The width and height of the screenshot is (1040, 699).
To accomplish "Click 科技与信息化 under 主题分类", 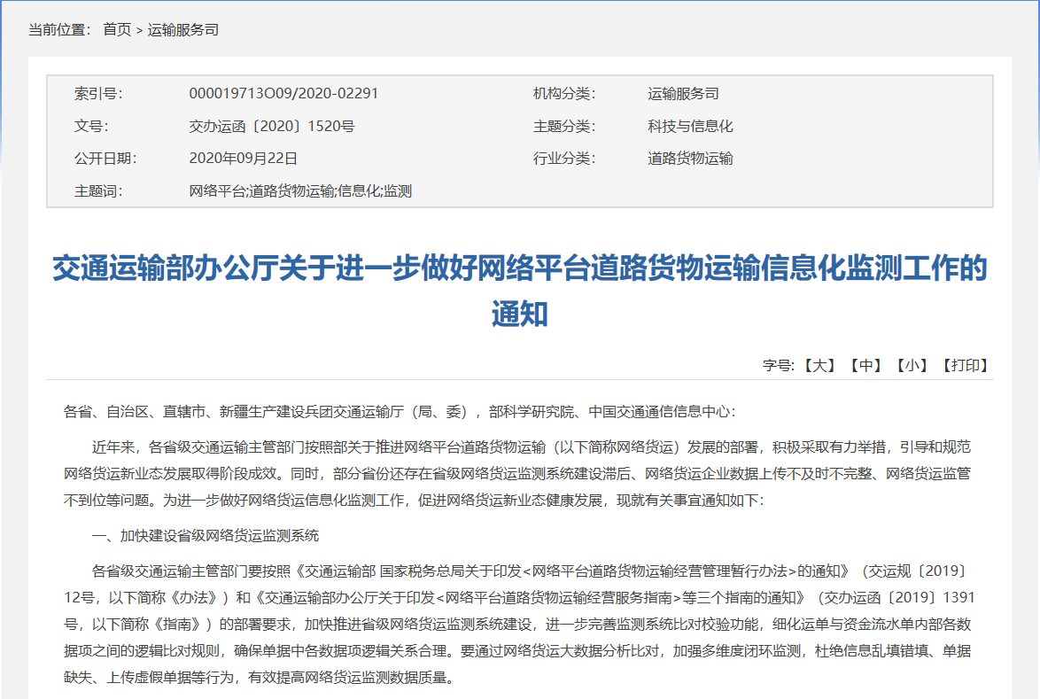I will tap(690, 126).
